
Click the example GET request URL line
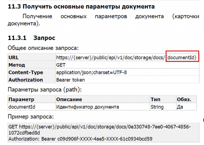pyautogui.click(x=100, y=127)
